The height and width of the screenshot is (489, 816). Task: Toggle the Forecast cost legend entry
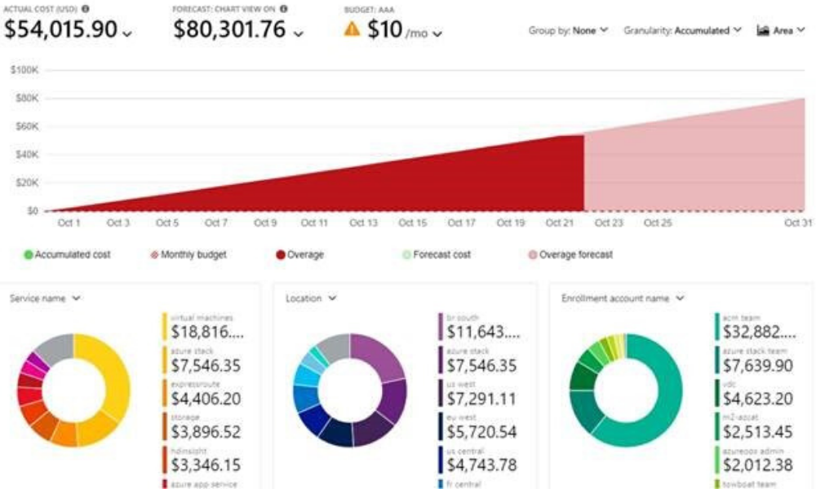pos(437,254)
